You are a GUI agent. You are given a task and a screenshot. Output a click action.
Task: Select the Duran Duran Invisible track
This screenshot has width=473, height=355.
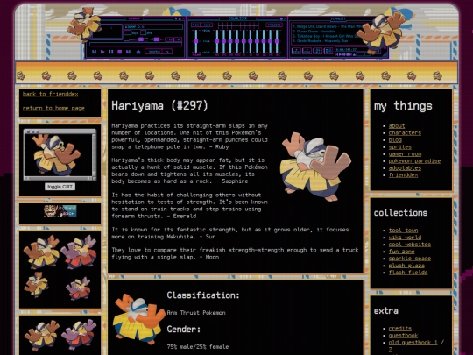(314, 32)
